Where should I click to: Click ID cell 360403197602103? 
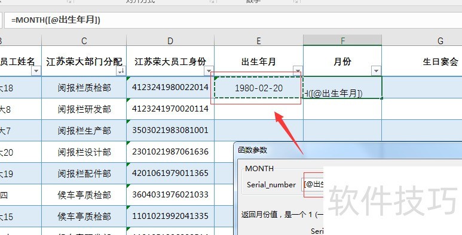pos(170,194)
